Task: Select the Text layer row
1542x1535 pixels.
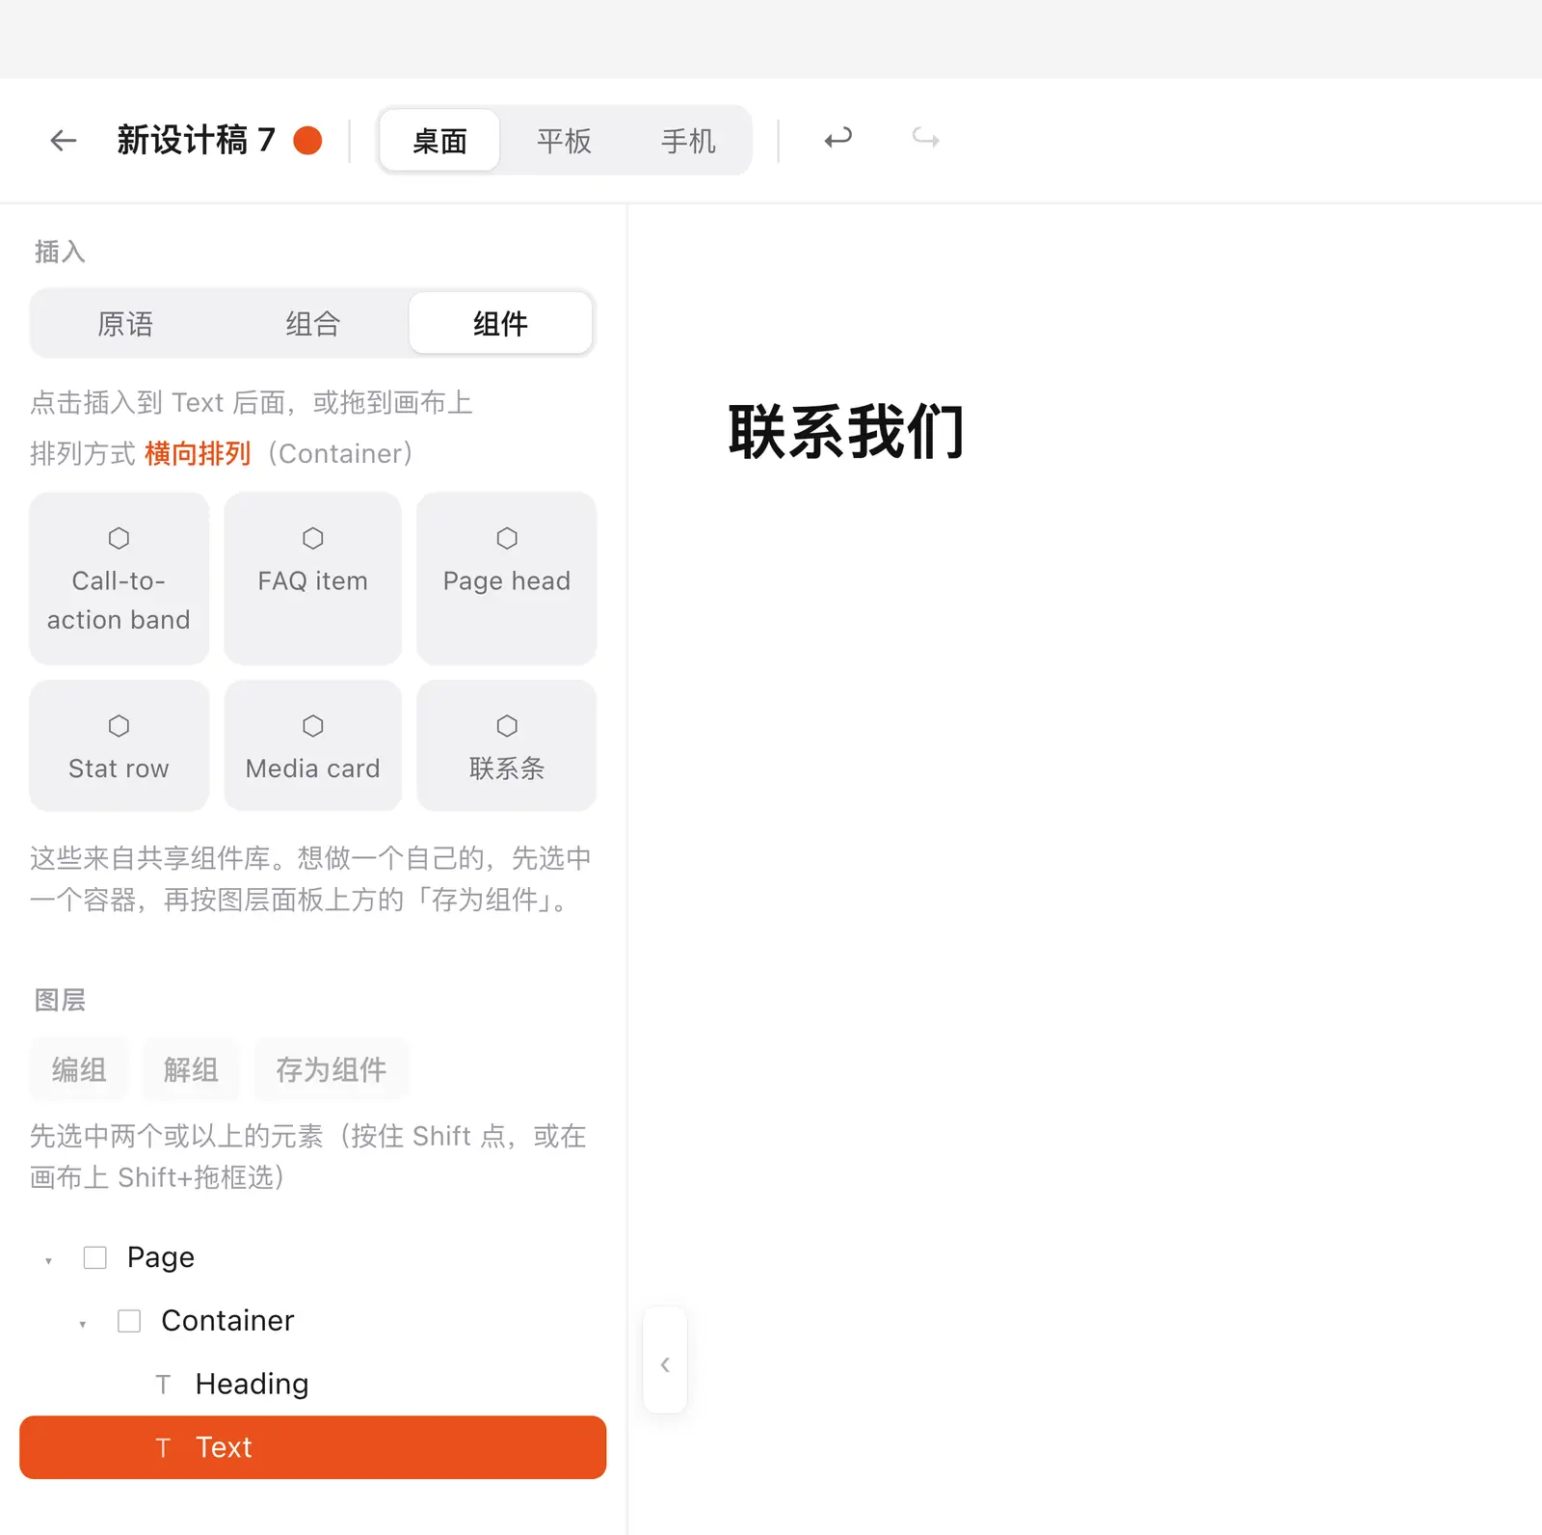Action: 312,1447
